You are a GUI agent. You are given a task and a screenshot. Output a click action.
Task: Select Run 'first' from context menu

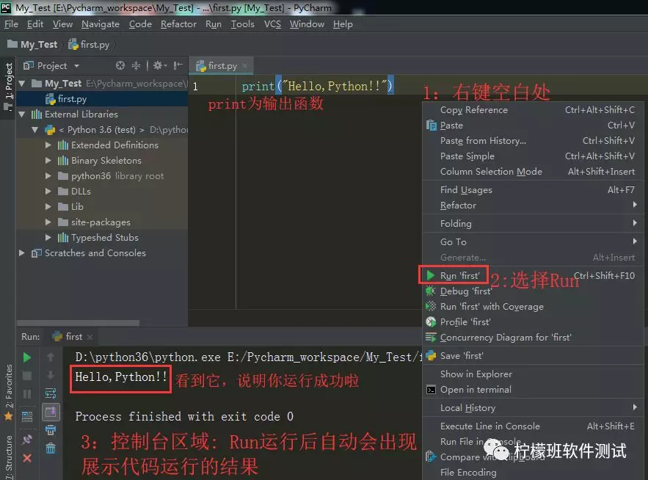459,276
